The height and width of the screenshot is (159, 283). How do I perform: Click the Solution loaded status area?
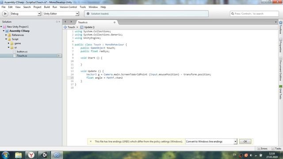tap(146, 14)
